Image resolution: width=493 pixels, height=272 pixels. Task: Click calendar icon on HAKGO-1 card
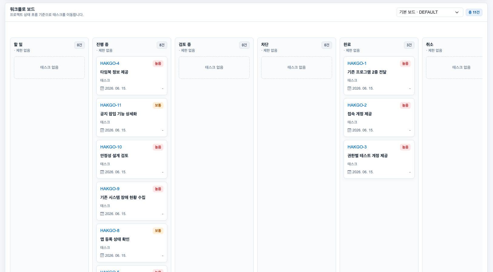(x=349, y=88)
